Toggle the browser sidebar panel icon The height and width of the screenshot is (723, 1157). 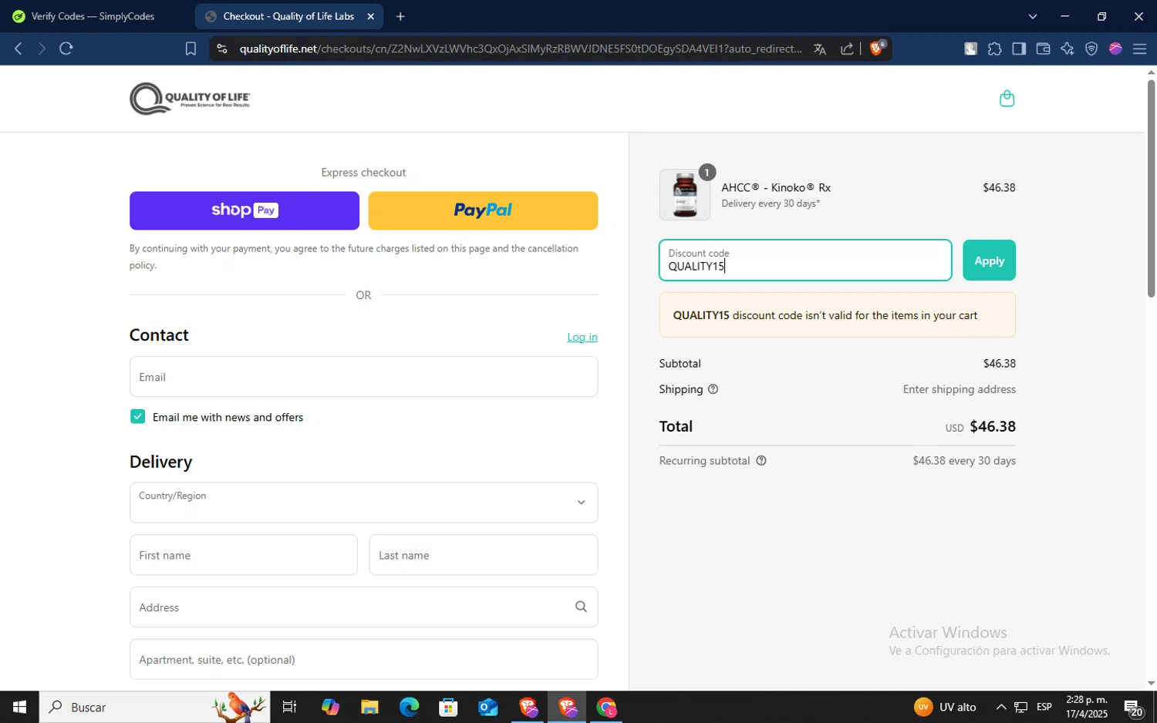(x=1019, y=49)
